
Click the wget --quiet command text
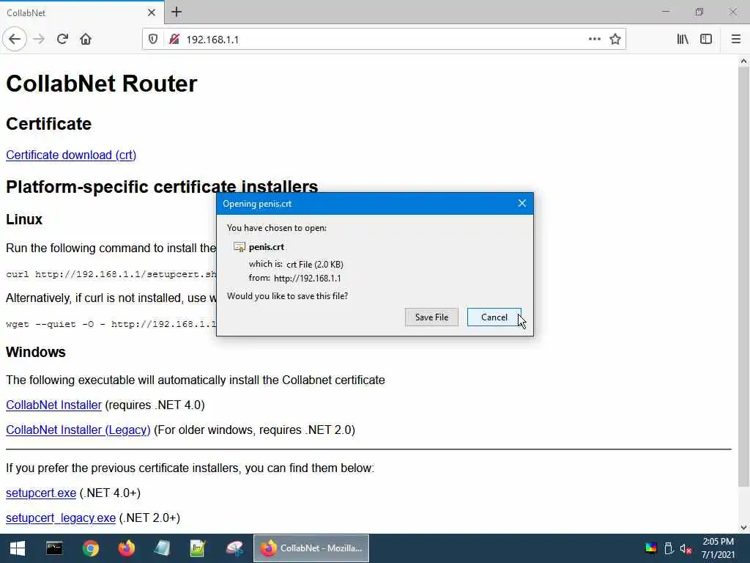pyautogui.click(x=111, y=324)
